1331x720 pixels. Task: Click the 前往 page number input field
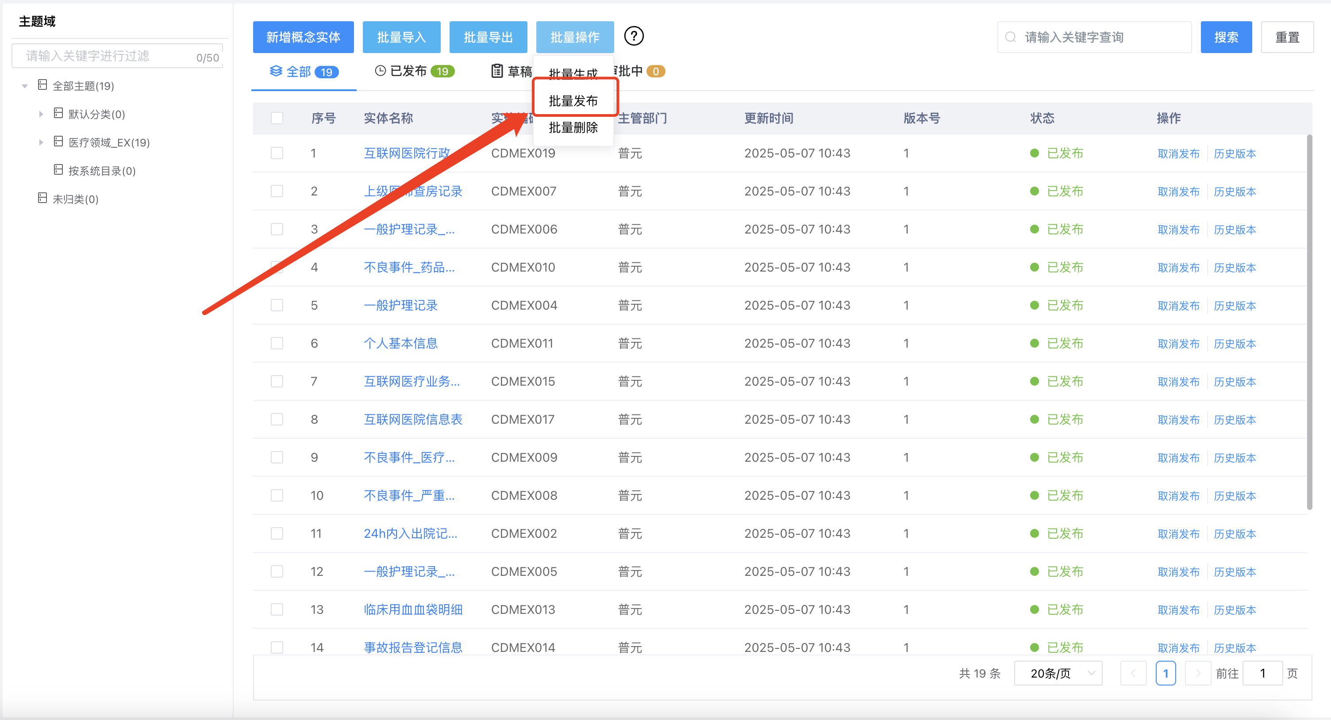(1262, 673)
